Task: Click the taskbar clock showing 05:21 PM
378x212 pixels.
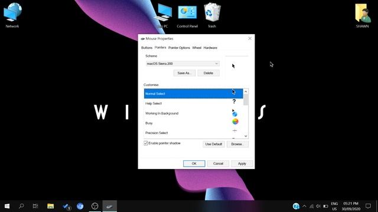Action: pos(351,206)
